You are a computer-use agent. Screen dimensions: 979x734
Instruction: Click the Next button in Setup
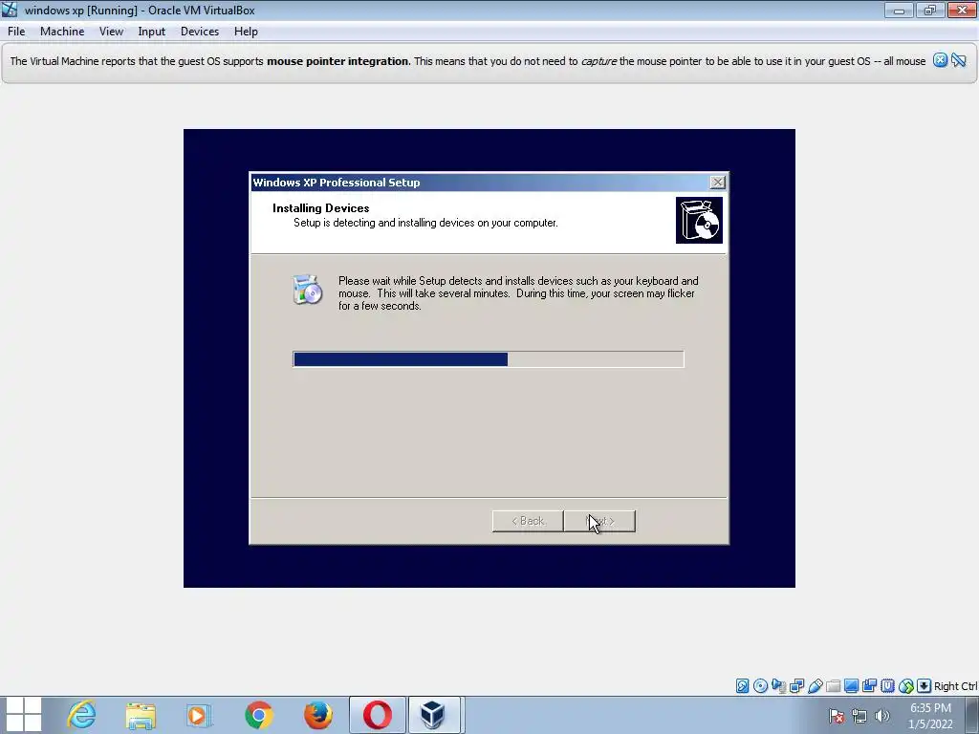pyautogui.click(x=600, y=521)
